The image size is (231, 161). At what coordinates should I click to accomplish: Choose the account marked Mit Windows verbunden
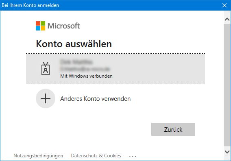point(115,69)
